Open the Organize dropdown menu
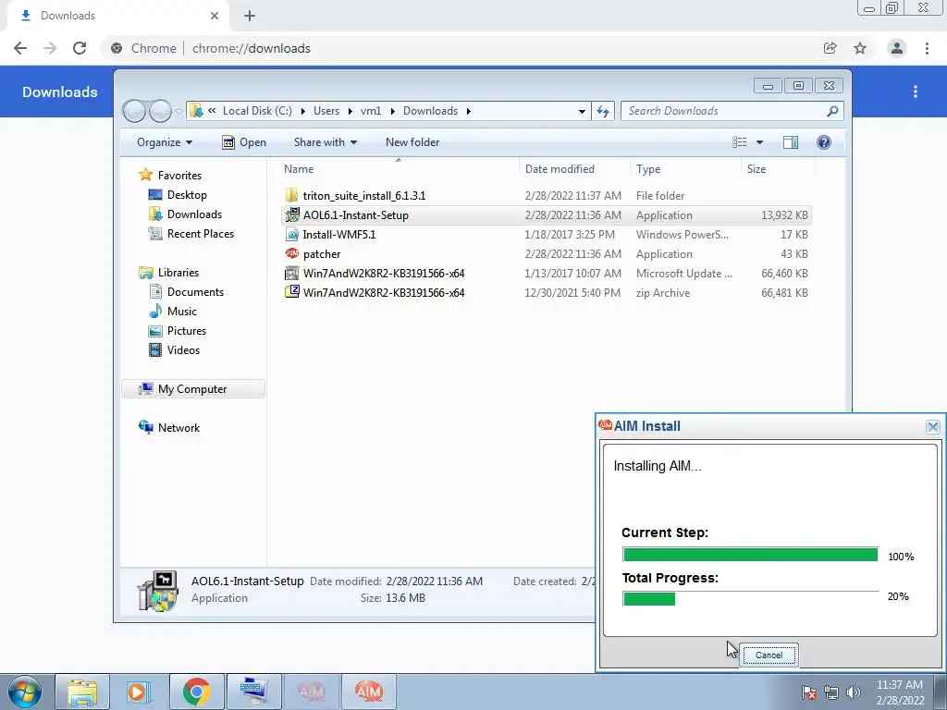947x710 pixels. click(165, 141)
